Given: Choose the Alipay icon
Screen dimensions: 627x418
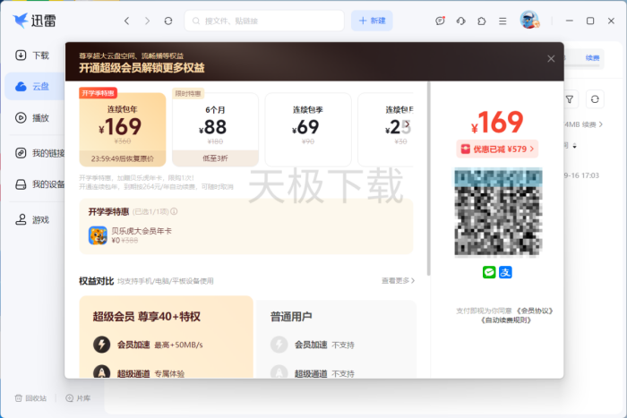Looking at the screenshot, I should pos(505,272).
